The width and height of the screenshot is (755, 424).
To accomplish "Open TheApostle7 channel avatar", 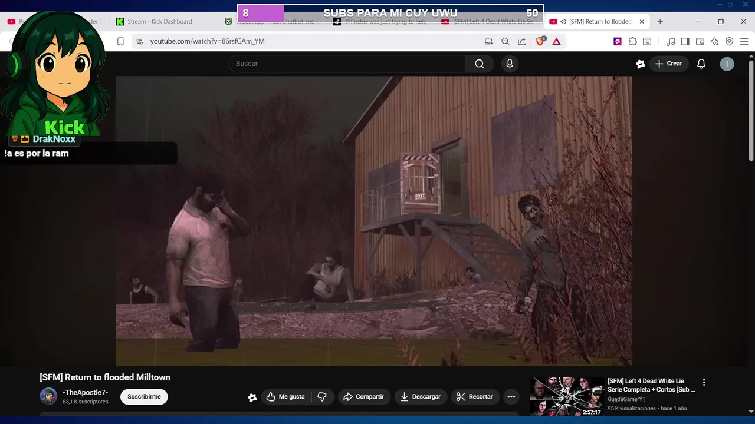I will (x=48, y=396).
